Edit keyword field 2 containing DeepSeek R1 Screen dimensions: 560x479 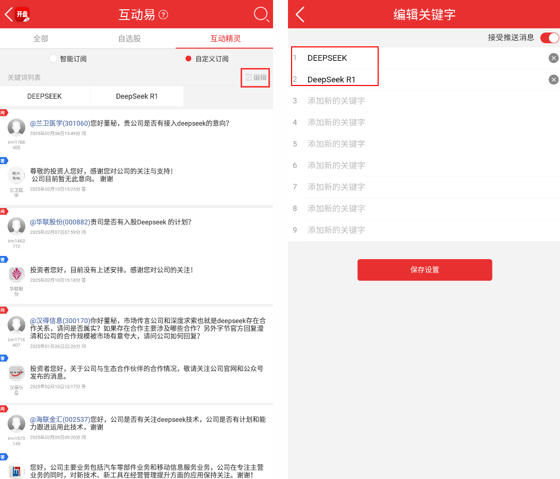coord(425,80)
